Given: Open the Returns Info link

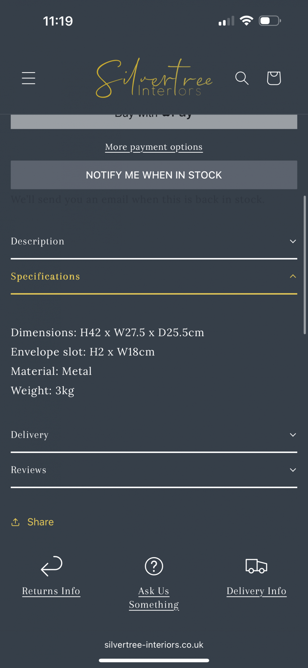Looking at the screenshot, I should click(51, 591).
